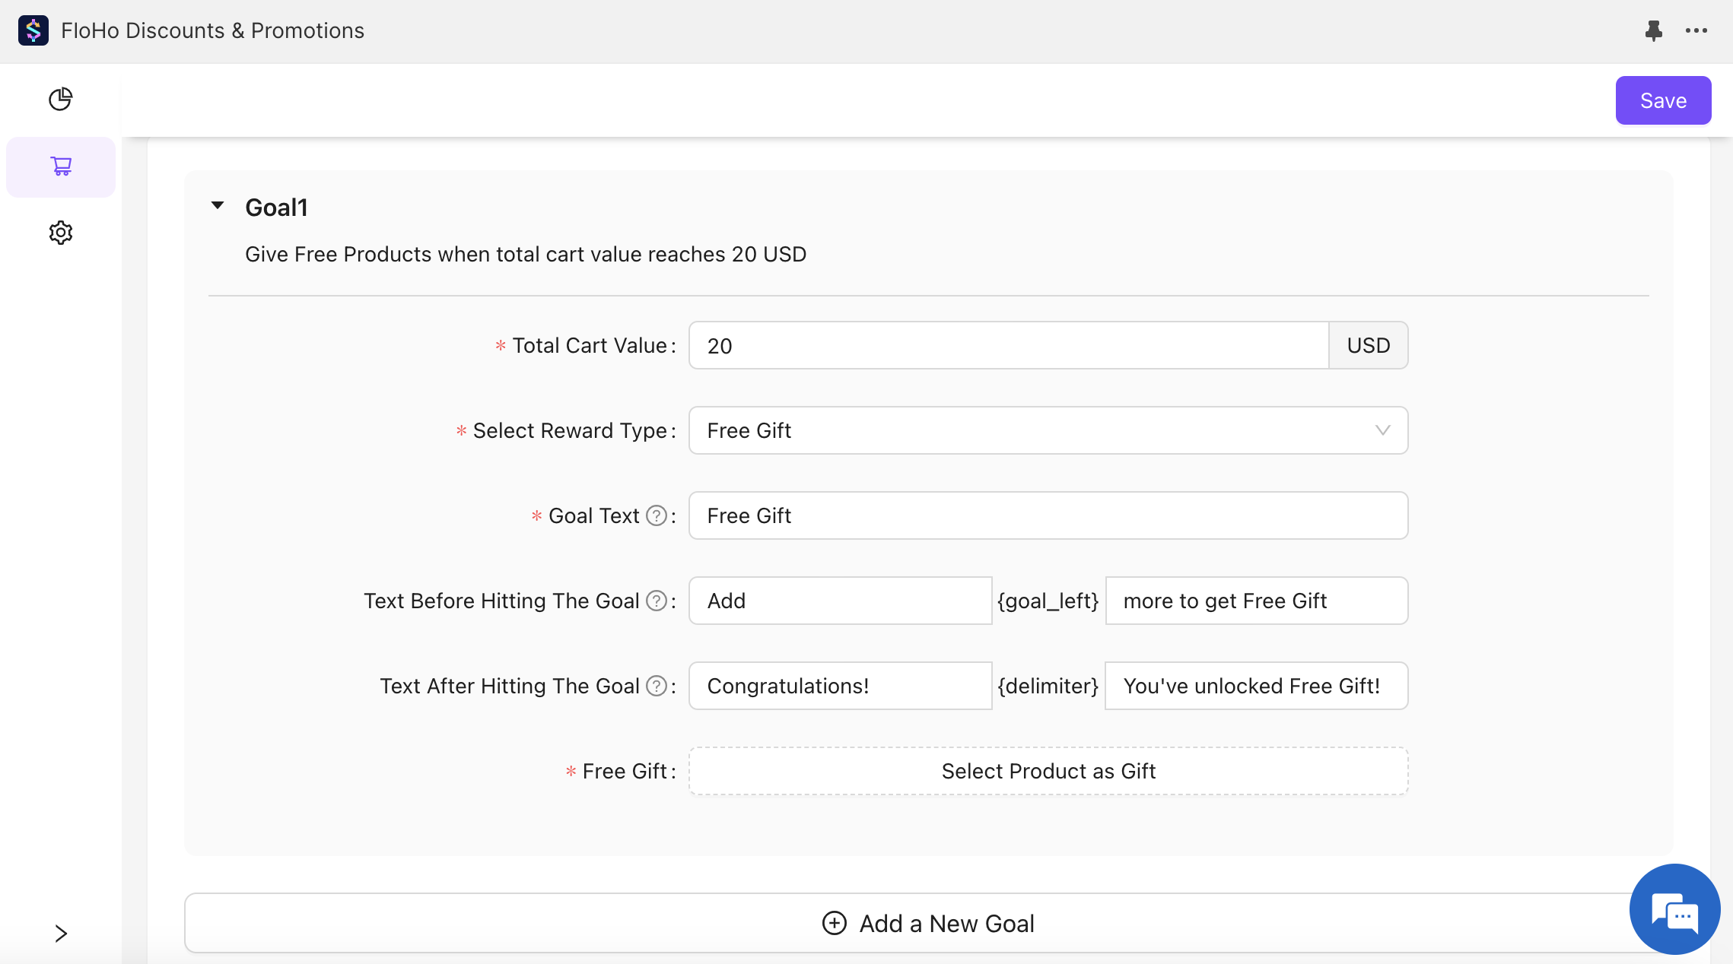Open the cart goals sidebar icon
This screenshot has height=964, width=1733.
pos(61,166)
